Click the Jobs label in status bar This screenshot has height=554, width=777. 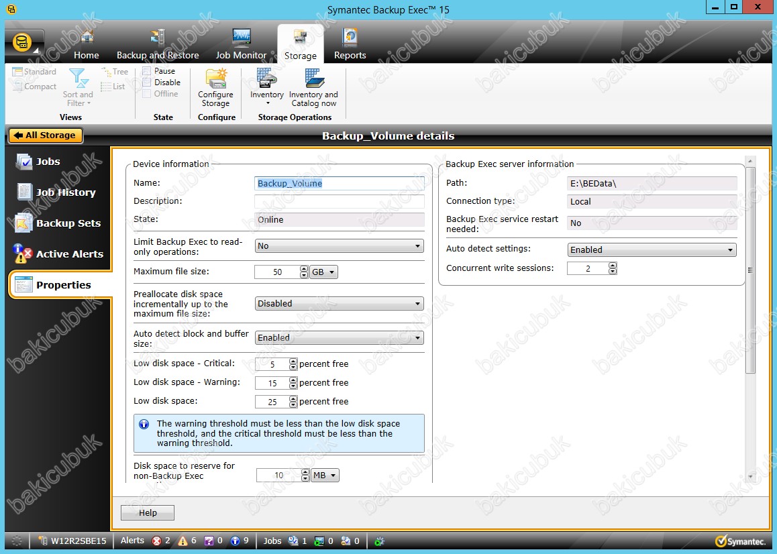[272, 541]
